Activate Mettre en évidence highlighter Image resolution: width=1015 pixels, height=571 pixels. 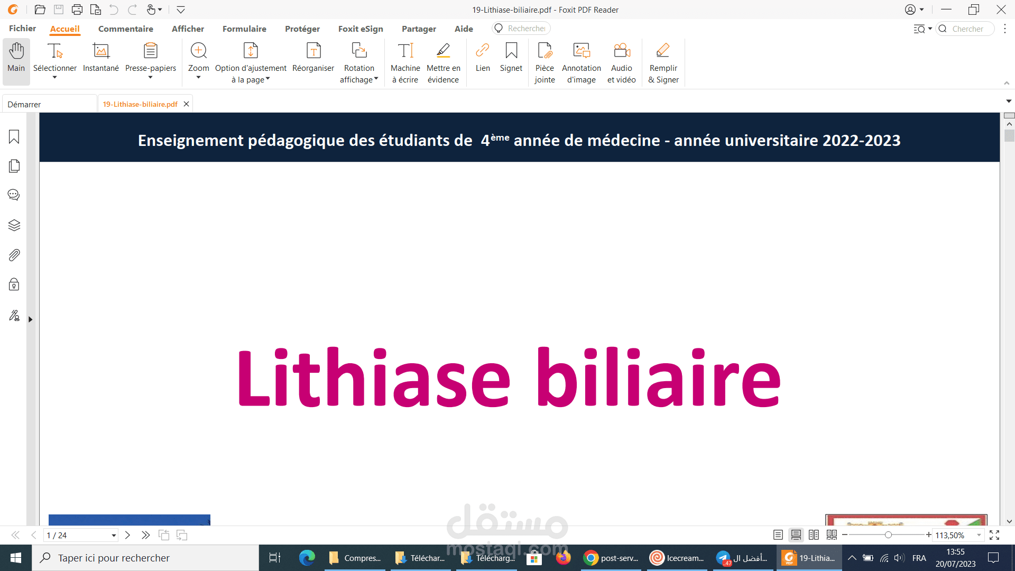click(444, 62)
